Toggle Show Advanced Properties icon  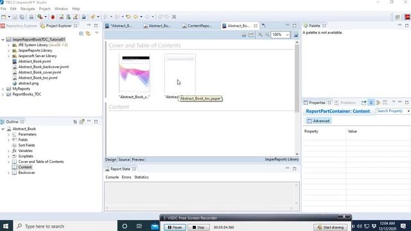[x=378, y=103]
